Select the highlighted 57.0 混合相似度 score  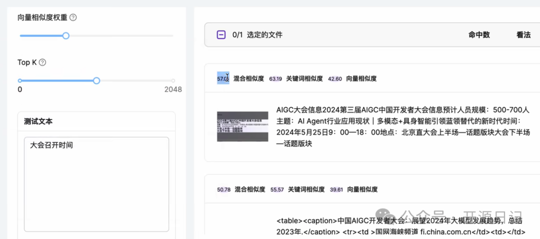[x=223, y=78]
